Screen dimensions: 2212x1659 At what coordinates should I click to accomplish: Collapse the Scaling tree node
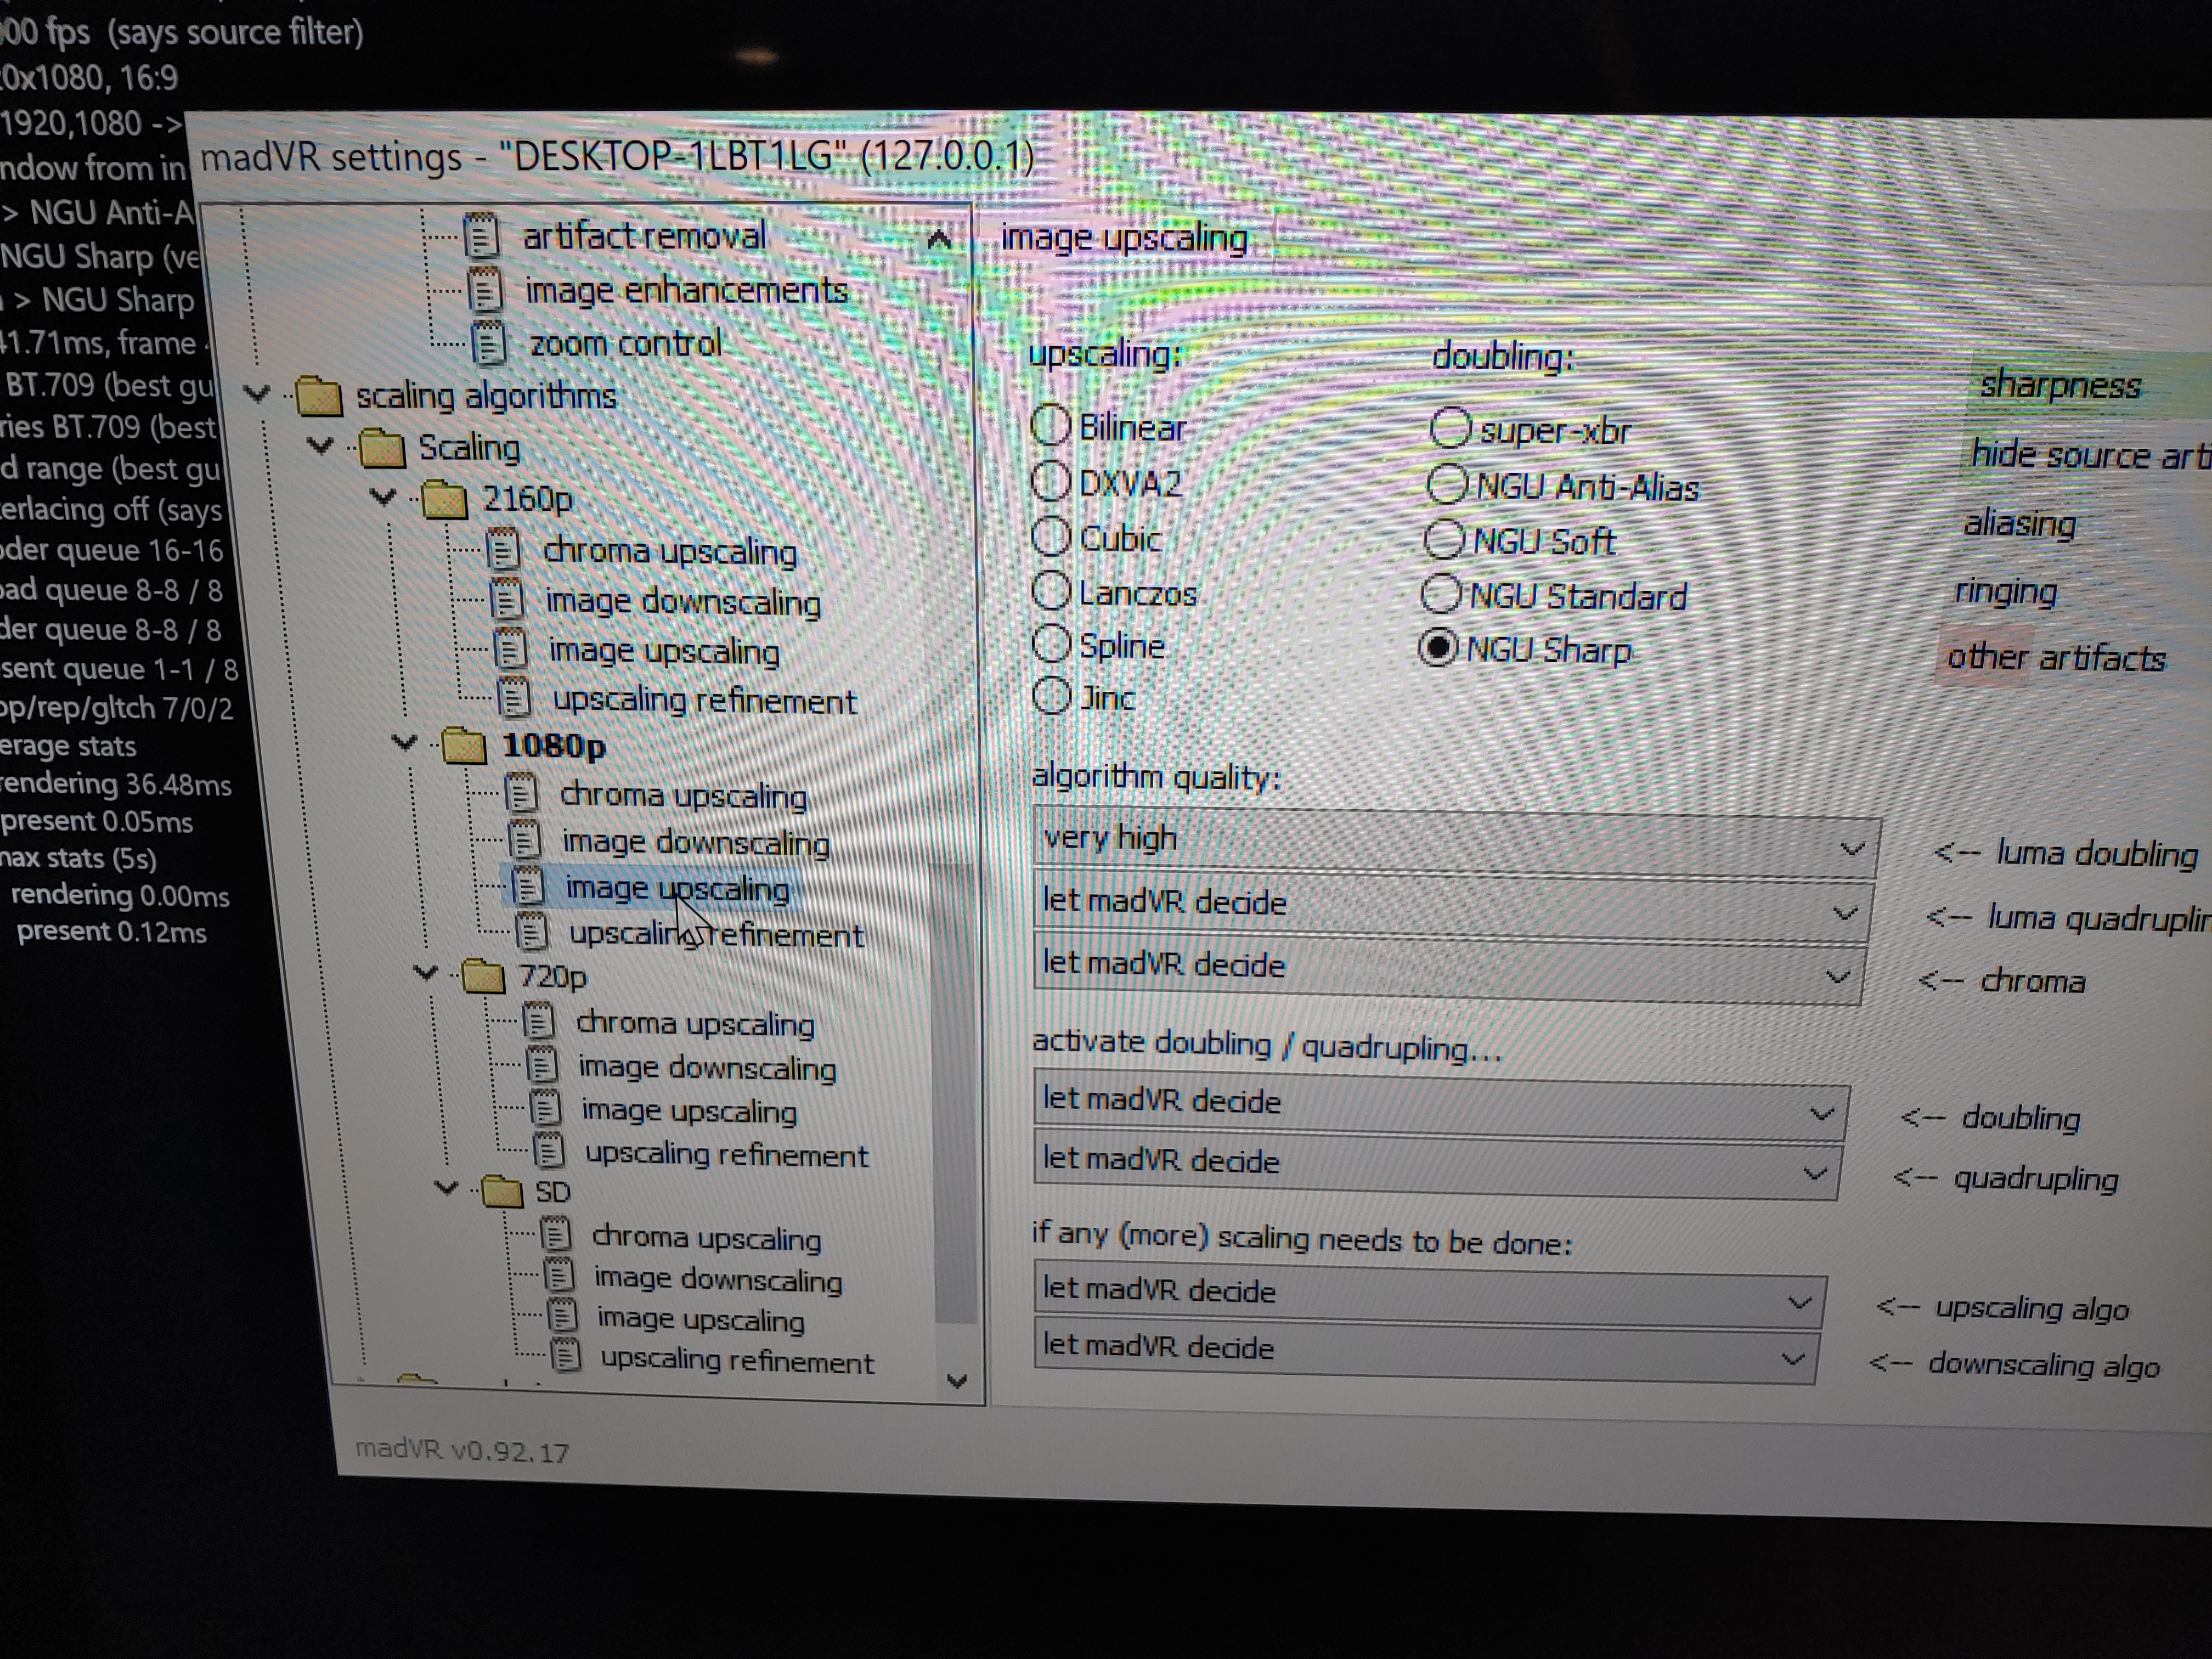[320, 445]
